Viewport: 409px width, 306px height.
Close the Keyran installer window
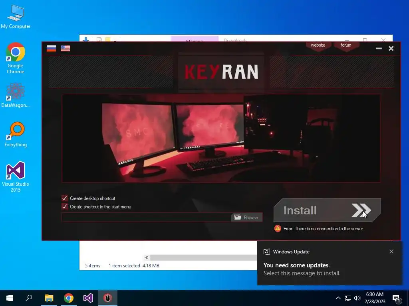(391, 48)
